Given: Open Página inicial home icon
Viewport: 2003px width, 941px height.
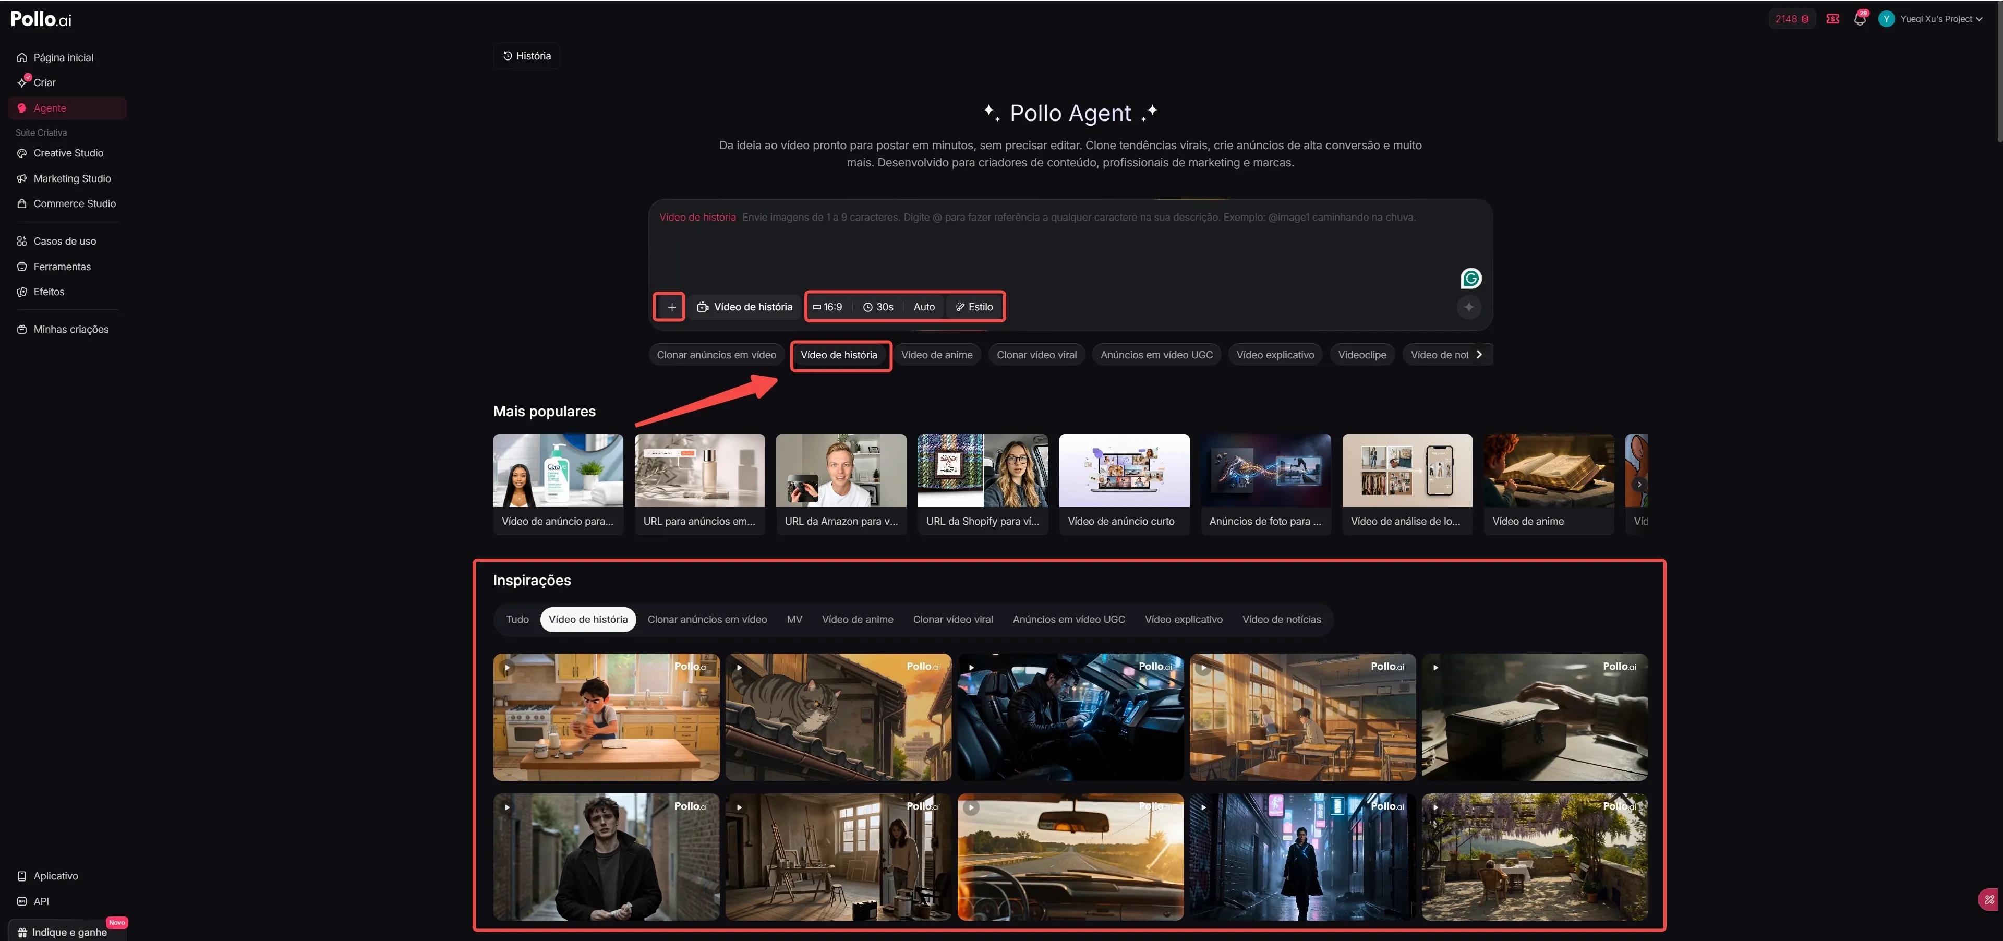Looking at the screenshot, I should coord(22,57).
